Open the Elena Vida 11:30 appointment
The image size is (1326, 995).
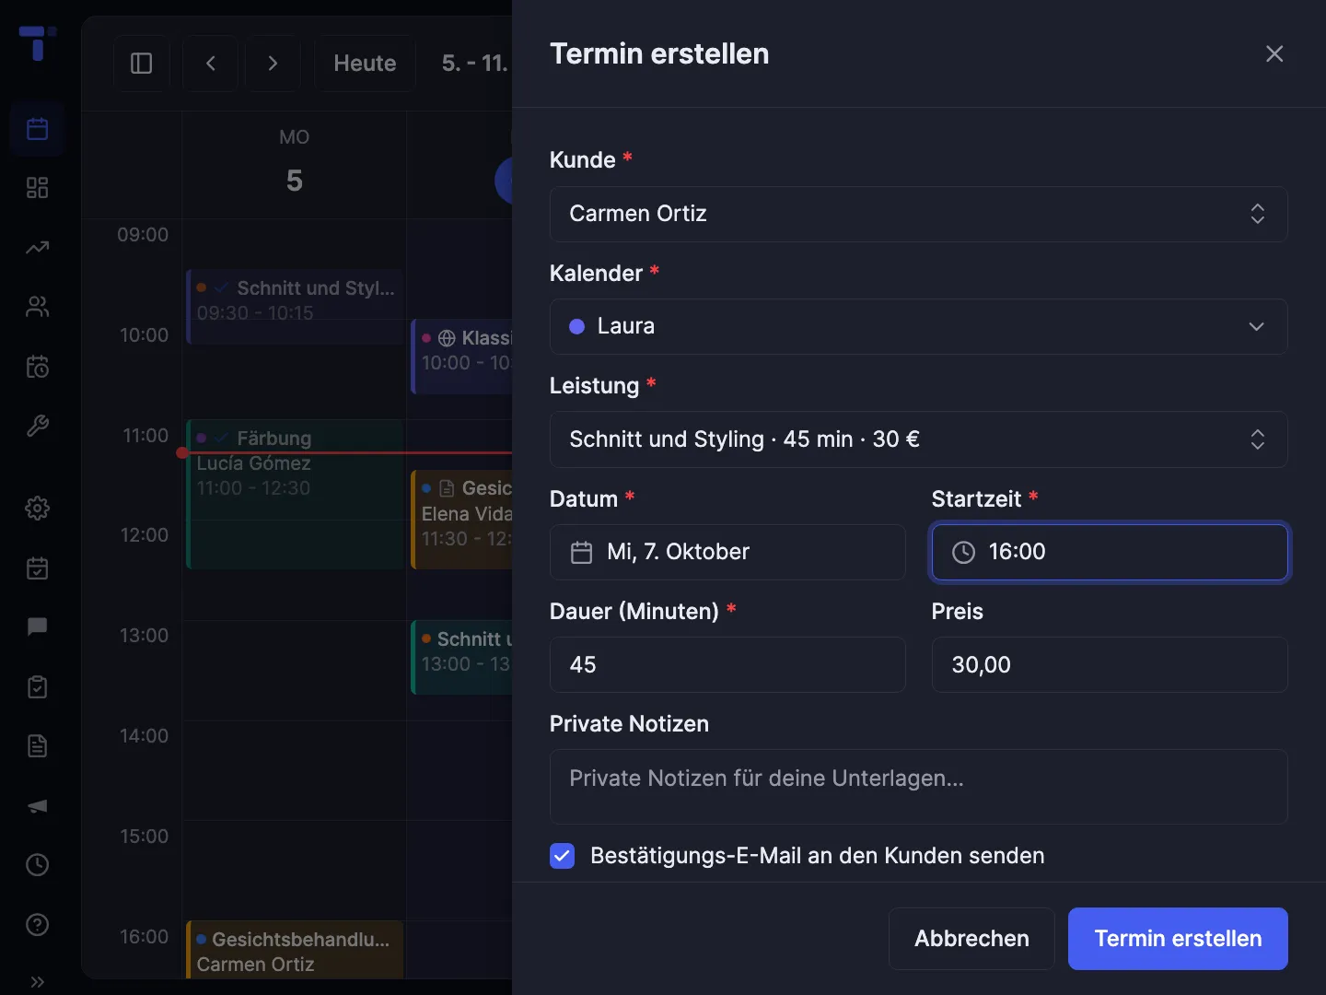(x=461, y=520)
